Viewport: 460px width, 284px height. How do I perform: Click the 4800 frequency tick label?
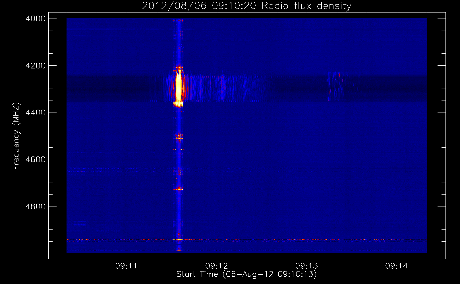coord(36,206)
